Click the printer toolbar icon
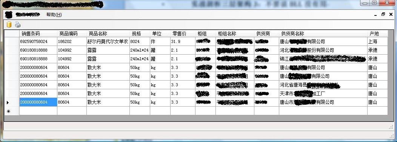This screenshot has width=397, height=142. click(x=17, y=24)
